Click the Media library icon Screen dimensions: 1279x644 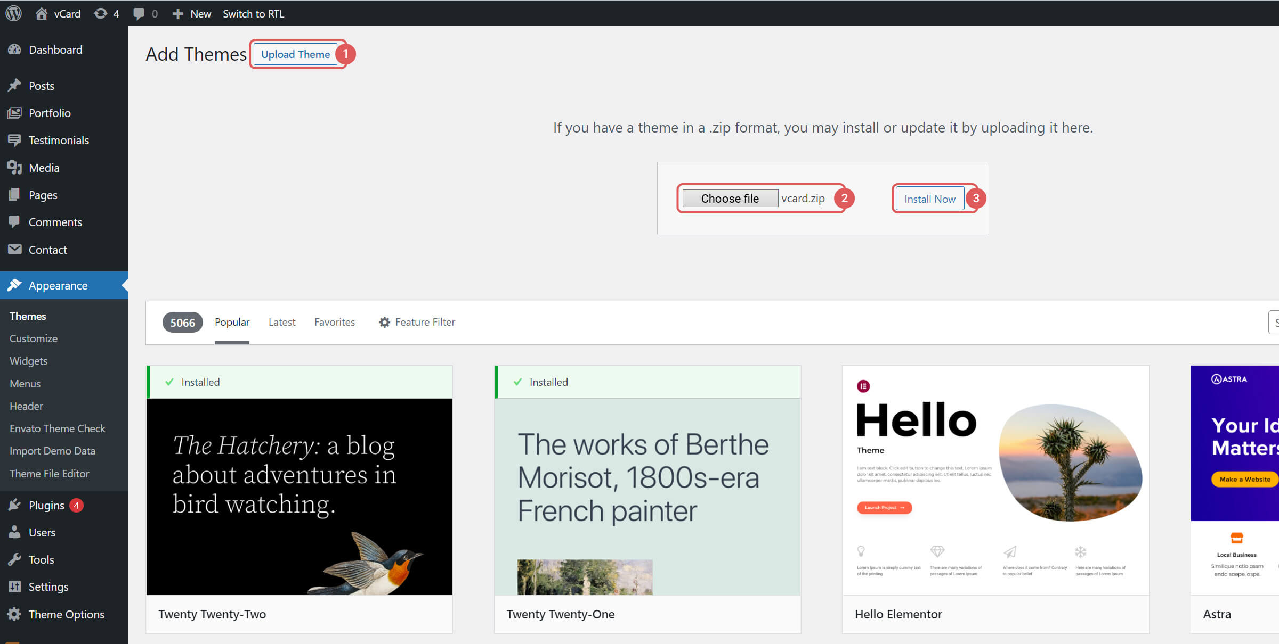[x=14, y=168]
